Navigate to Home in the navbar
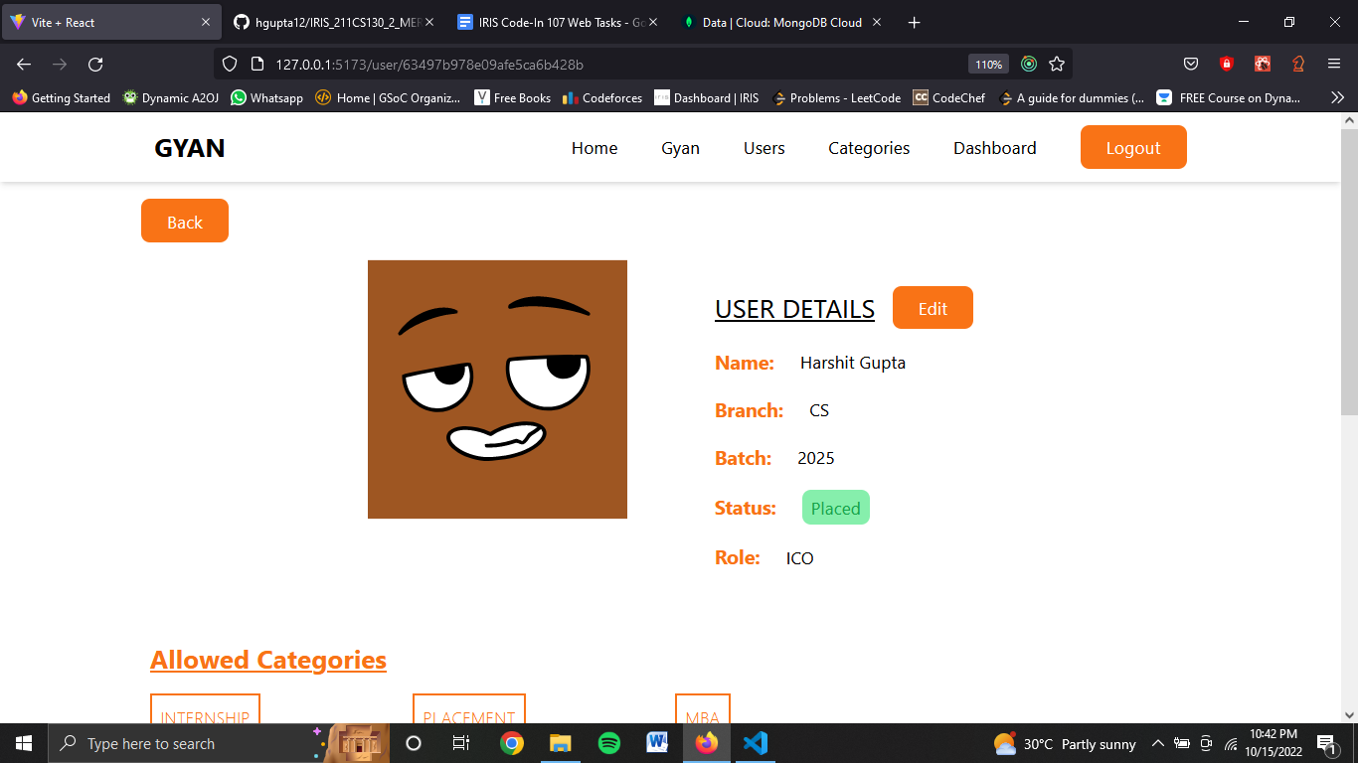This screenshot has width=1358, height=763. (594, 148)
